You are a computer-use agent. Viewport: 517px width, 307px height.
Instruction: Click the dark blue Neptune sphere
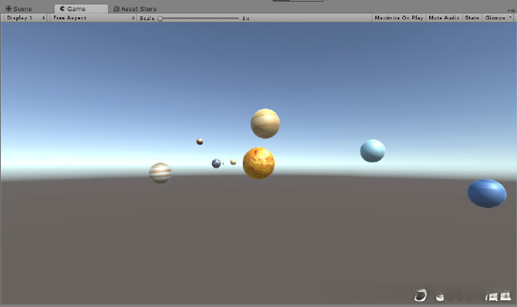[x=487, y=193]
